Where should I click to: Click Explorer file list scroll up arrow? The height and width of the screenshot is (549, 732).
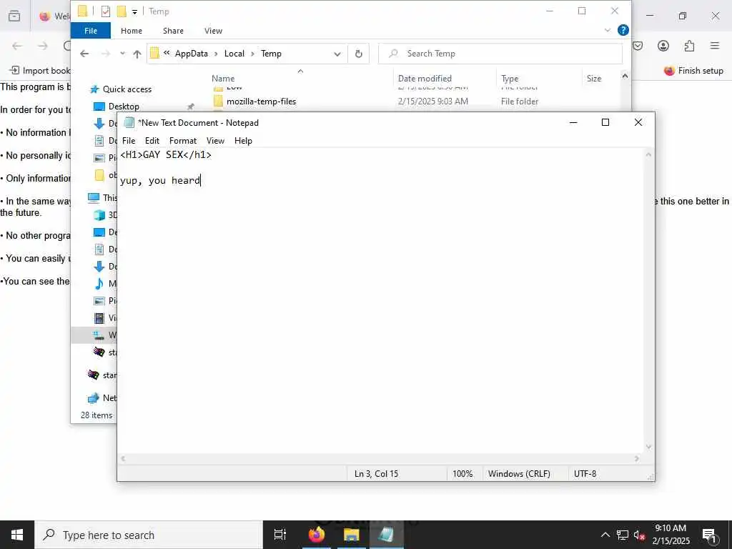point(625,76)
